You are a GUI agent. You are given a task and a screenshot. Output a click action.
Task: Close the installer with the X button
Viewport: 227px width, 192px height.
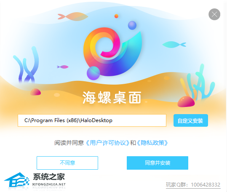(x=214, y=14)
